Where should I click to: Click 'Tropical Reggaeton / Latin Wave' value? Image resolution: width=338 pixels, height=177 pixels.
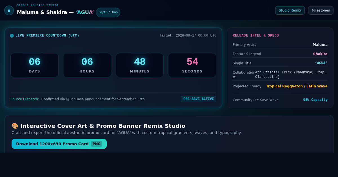coord(297,86)
